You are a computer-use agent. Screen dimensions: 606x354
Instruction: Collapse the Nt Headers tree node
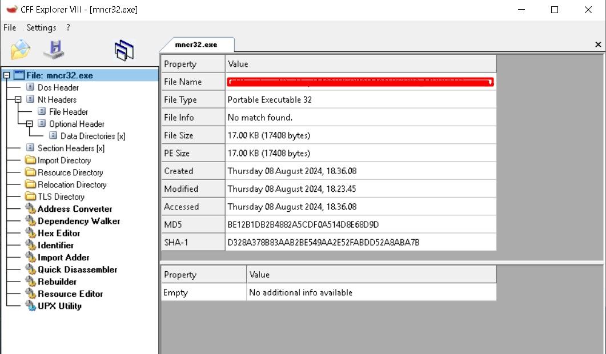(18, 100)
